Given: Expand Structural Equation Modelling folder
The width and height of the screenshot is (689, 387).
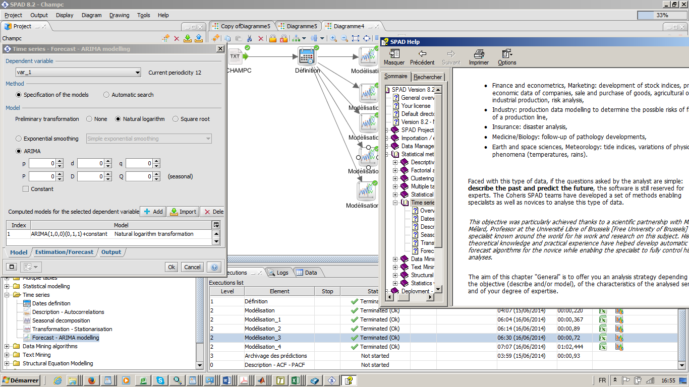Looking at the screenshot, I should pyautogui.click(x=7, y=363).
